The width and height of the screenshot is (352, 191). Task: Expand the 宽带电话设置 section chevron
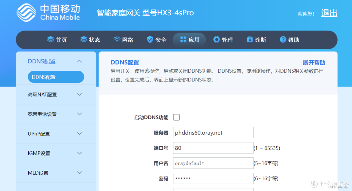(79, 114)
